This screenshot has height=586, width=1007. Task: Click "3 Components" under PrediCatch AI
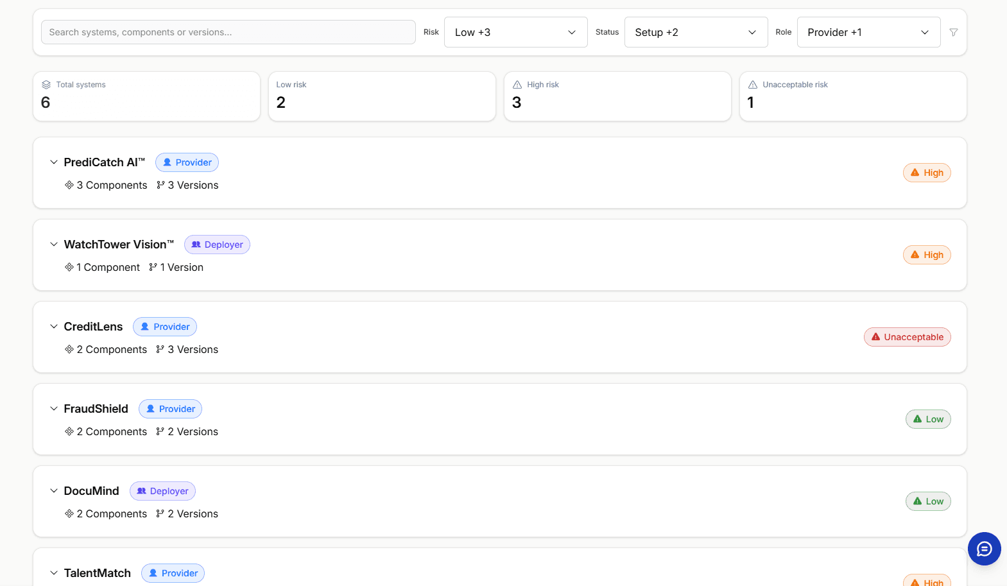tap(112, 185)
